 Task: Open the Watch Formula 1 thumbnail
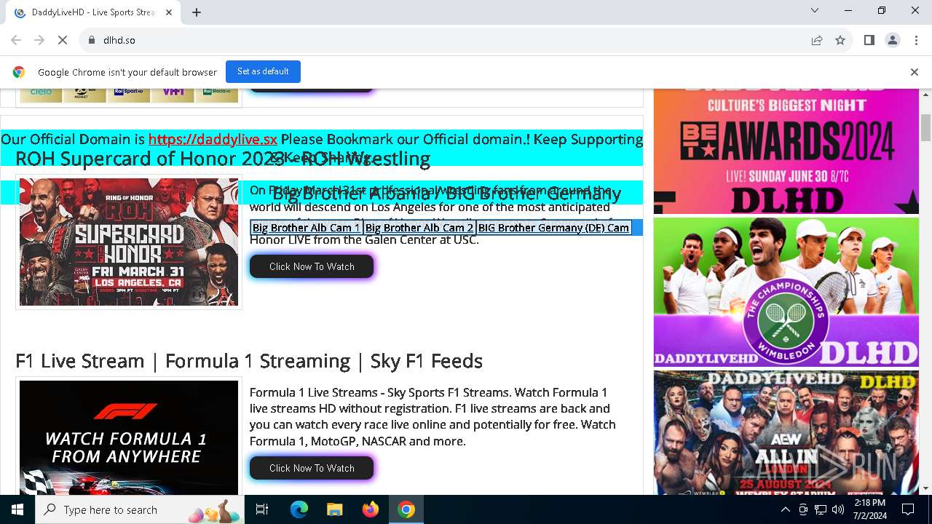click(x=129, y=437)
